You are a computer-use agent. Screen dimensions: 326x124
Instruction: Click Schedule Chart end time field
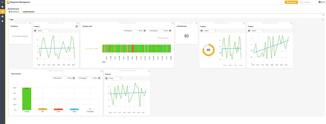pyautogui.click(x=166, y=31)
